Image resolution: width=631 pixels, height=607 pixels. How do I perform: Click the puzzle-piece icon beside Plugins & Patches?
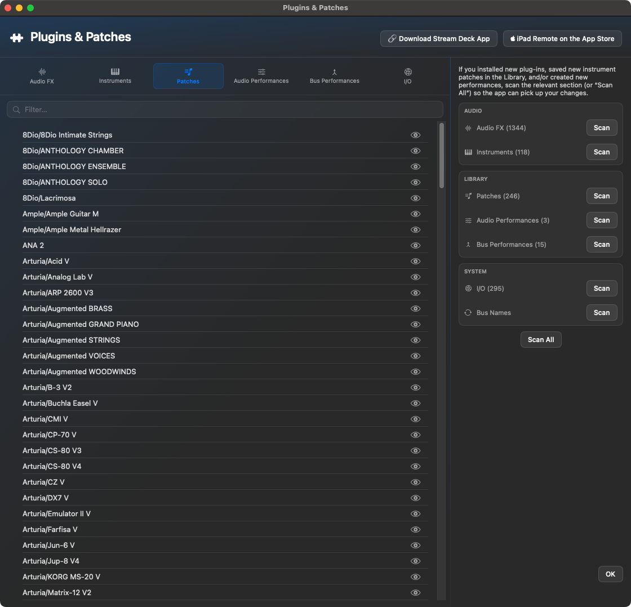point(16,38)
